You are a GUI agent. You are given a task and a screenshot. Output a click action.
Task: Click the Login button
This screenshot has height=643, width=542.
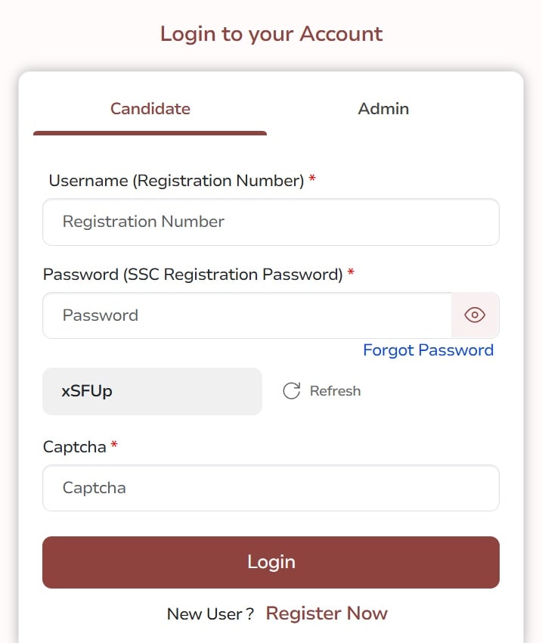(271, 562)
